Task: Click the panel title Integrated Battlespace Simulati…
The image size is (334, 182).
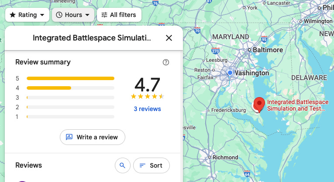Action: click(92, 38)
